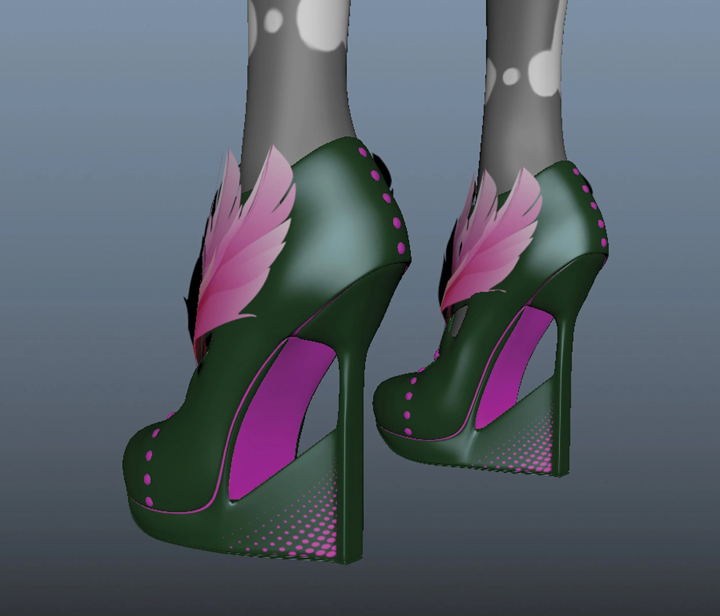The image size is (720, 616).
Task: Pick the pink studs on left shoe's back
Action: pyautogui.click(x=386, y=198)
